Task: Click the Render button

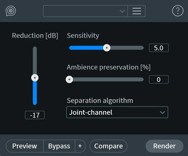Action: (164, 146)
